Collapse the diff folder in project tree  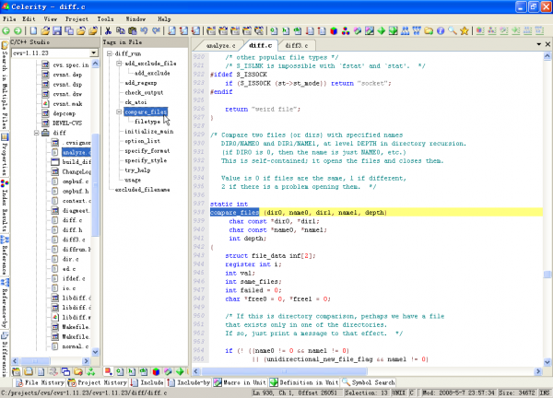[x=38, y=133]
